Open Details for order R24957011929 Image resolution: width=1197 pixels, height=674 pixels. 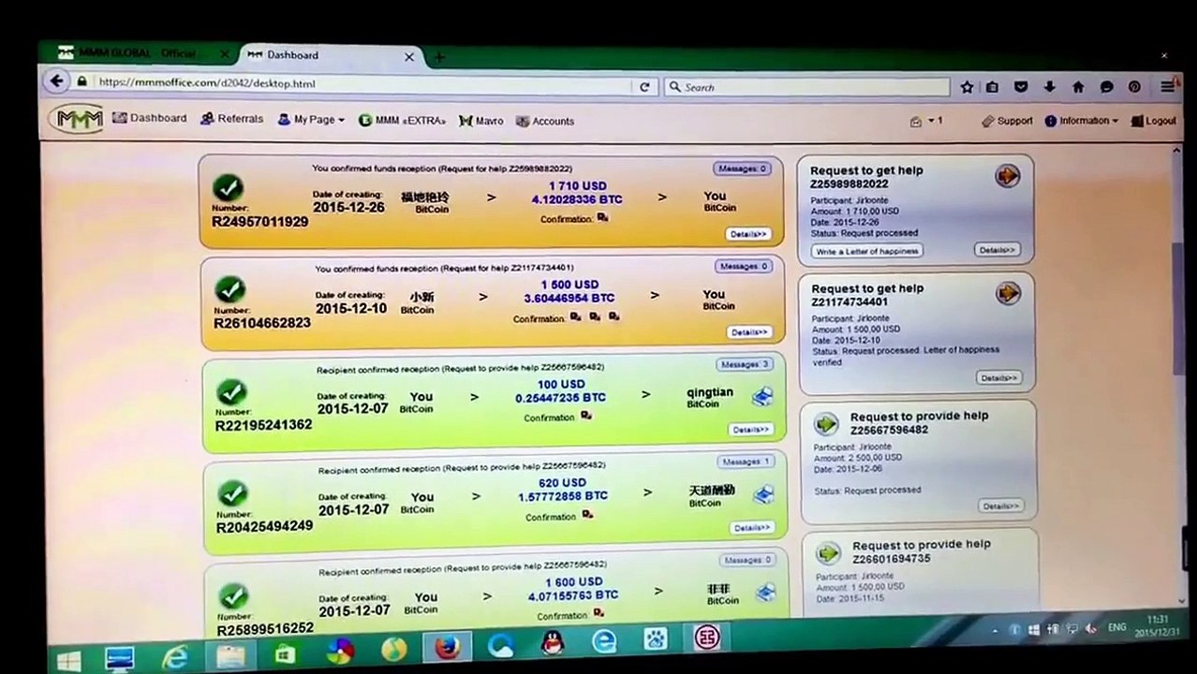point(748,234)
